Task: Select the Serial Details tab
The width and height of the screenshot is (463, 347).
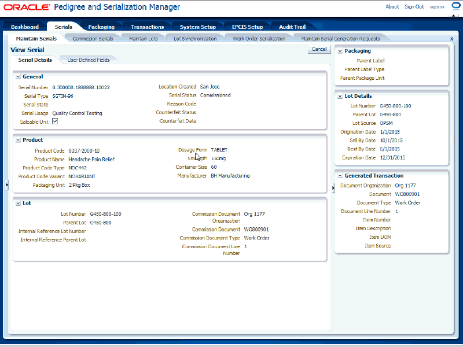Action: click(35, 60)
